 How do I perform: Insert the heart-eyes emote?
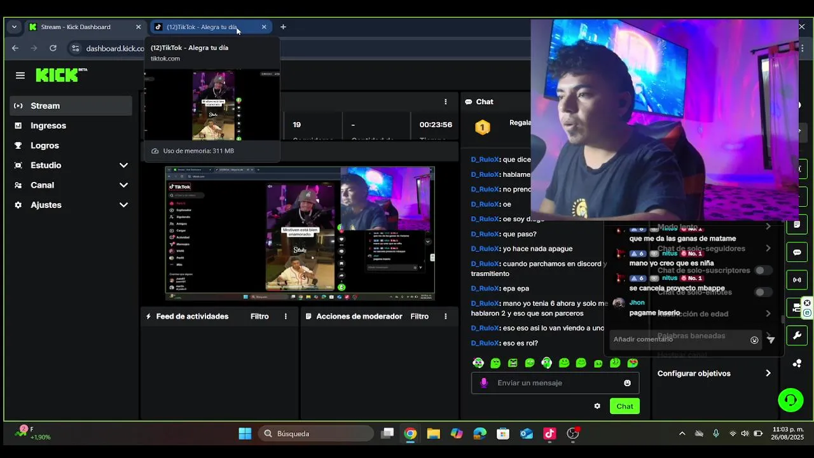point(632,363)
